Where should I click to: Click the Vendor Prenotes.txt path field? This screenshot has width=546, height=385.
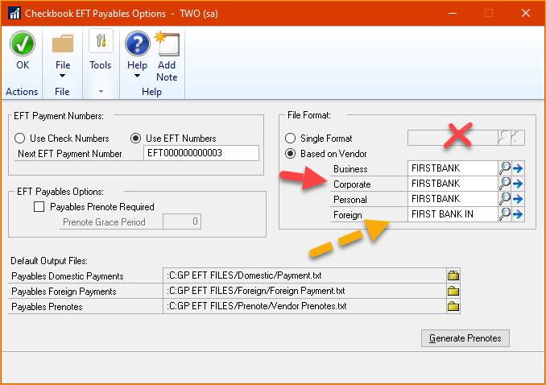point(304,306)
